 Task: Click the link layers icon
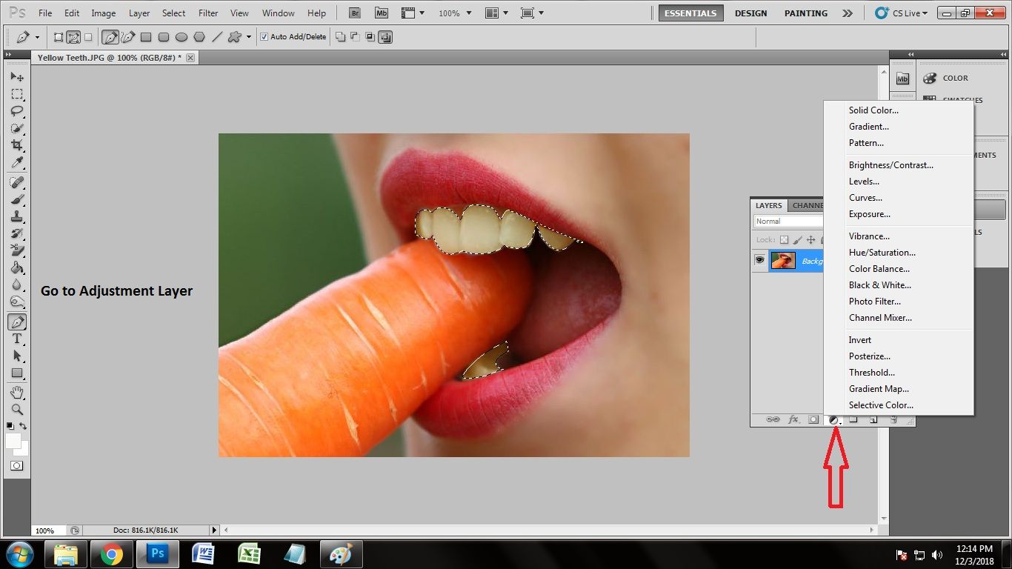pyautogui.click(x=773, y=419)
